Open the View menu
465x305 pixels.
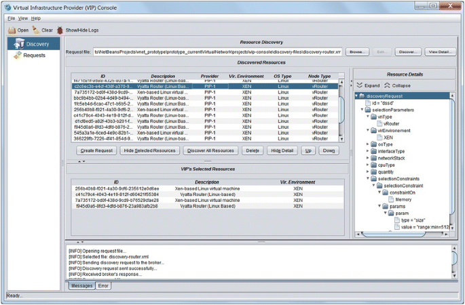tap(23, 18)
